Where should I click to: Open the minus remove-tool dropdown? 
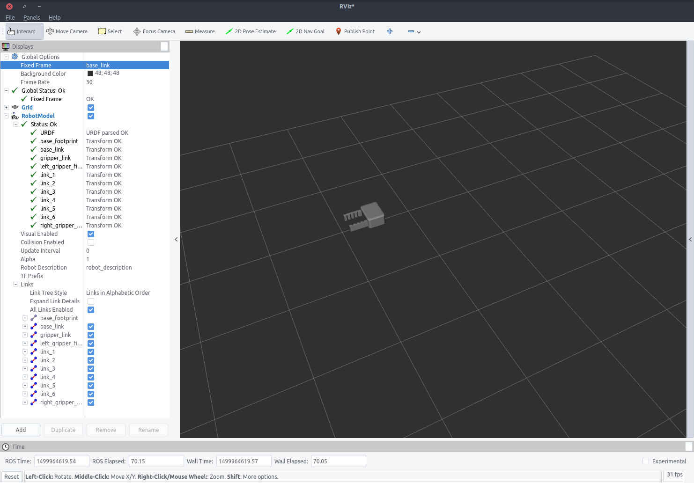click(414, 32)
